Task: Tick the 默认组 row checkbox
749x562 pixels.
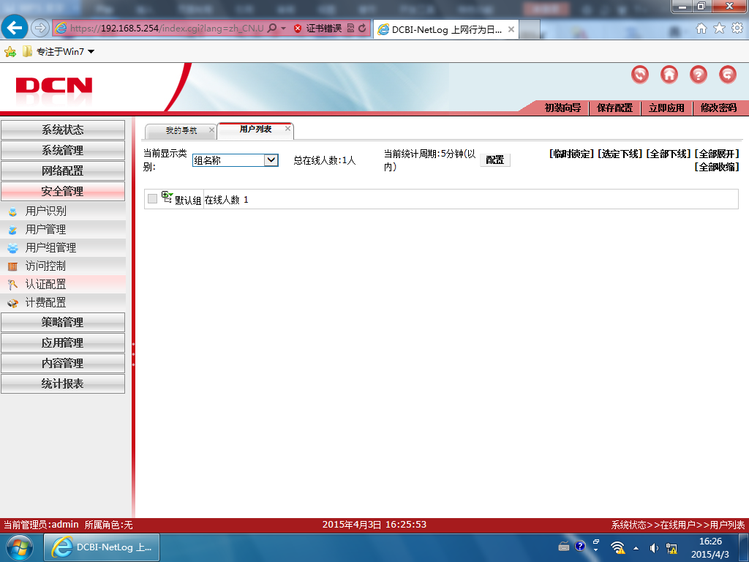Action: point(152,199)
